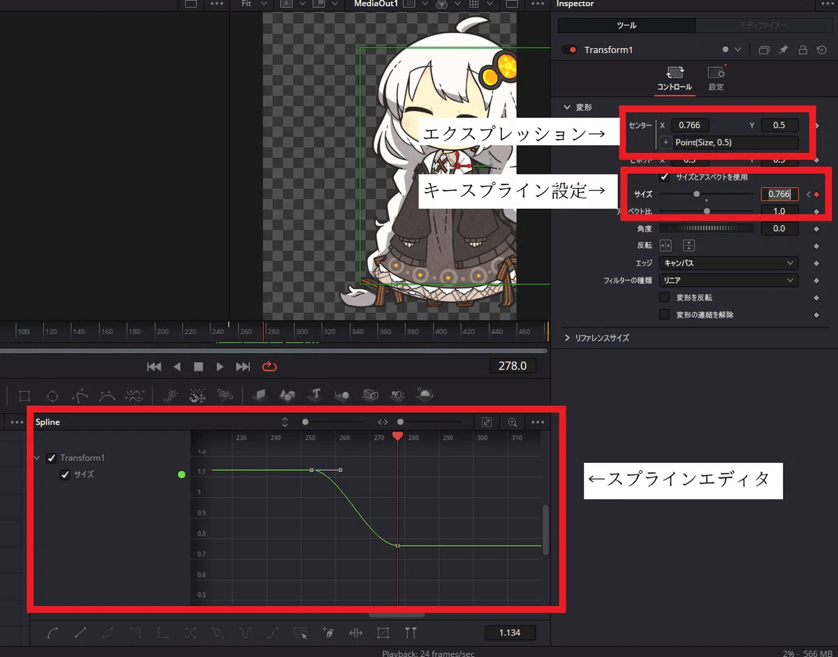Open the viewer Fit zoom dropdown
The height and width of the screenshot is (657, 838).
pos(254,4)
